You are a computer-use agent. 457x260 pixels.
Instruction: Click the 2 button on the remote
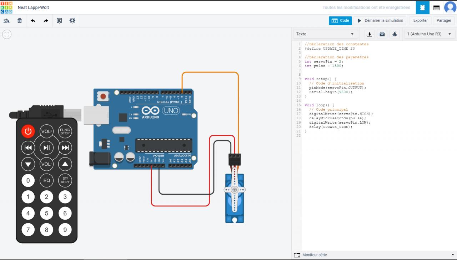47,197
